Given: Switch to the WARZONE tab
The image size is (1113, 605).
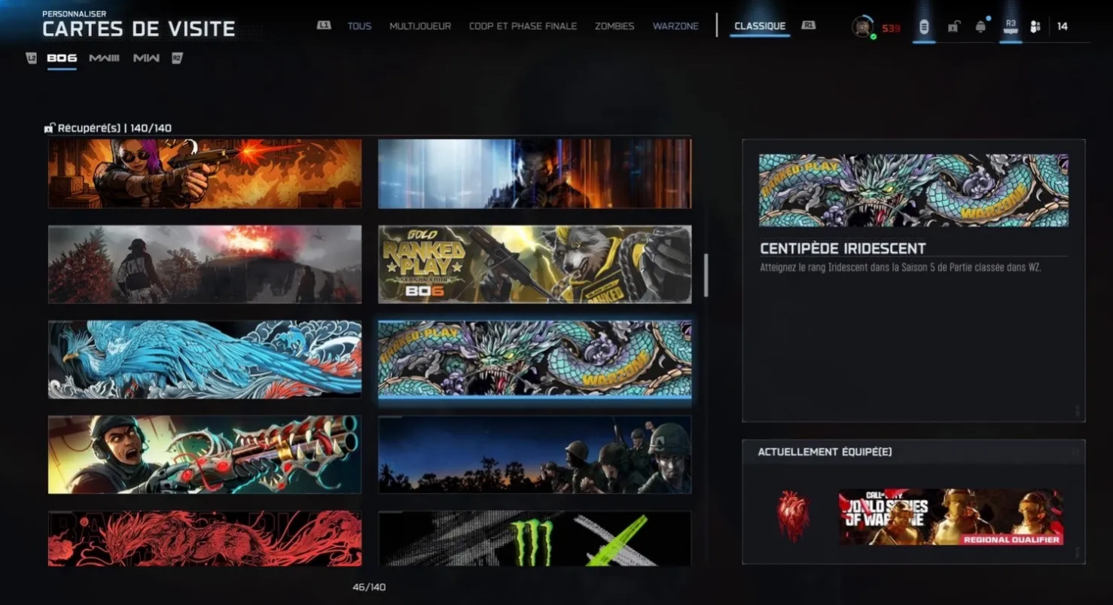Looking at the screenshot, I should pyautogui.click(x=675, y=26).
